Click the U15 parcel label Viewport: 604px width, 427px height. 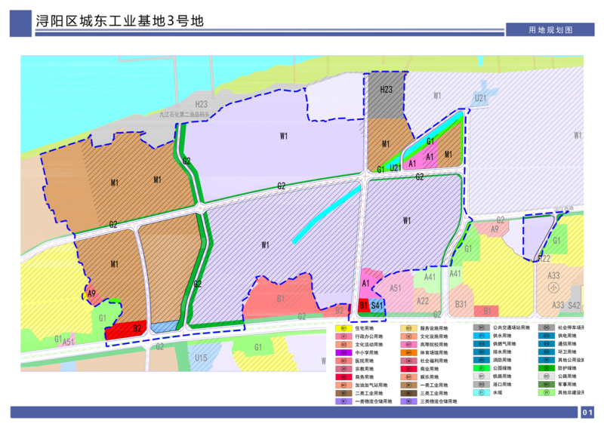click(x=200, y=357)
